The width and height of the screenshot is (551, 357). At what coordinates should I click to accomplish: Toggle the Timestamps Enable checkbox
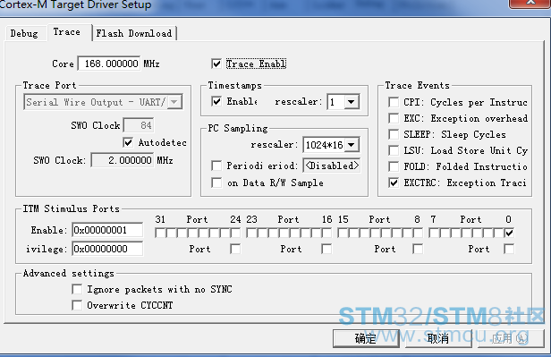(216, 101)
